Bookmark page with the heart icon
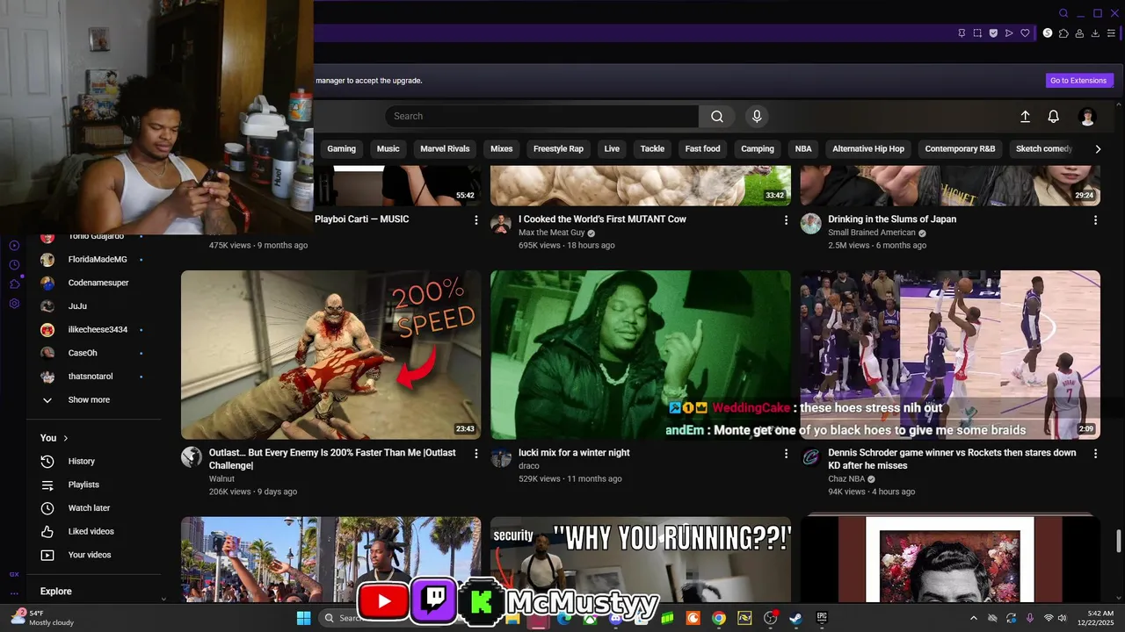 coord(1025,33)
